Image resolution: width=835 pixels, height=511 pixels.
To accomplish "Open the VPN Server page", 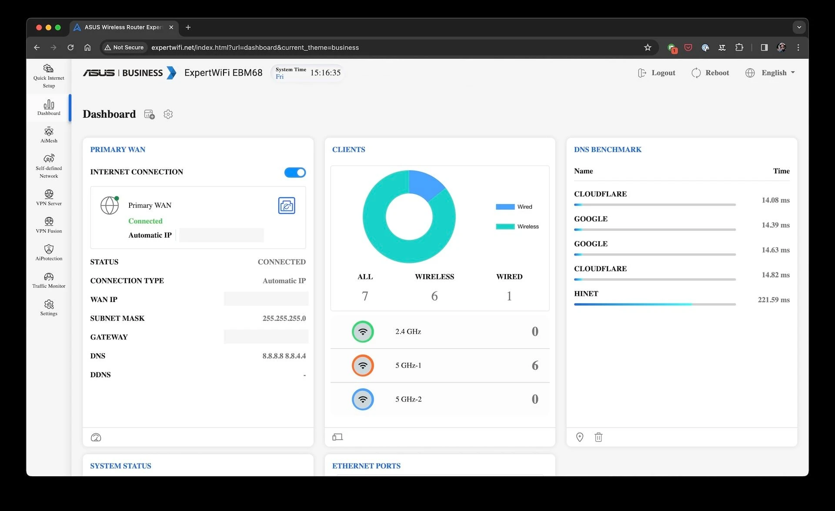I will tap(49, 198).
